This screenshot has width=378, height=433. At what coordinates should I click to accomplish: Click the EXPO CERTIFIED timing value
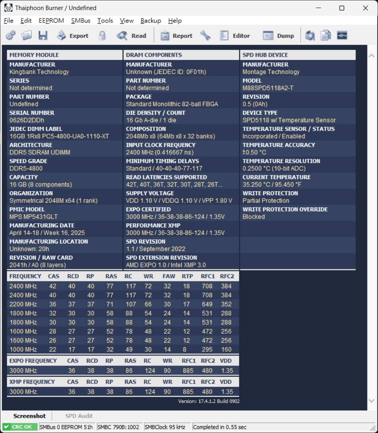coord(175,216)
